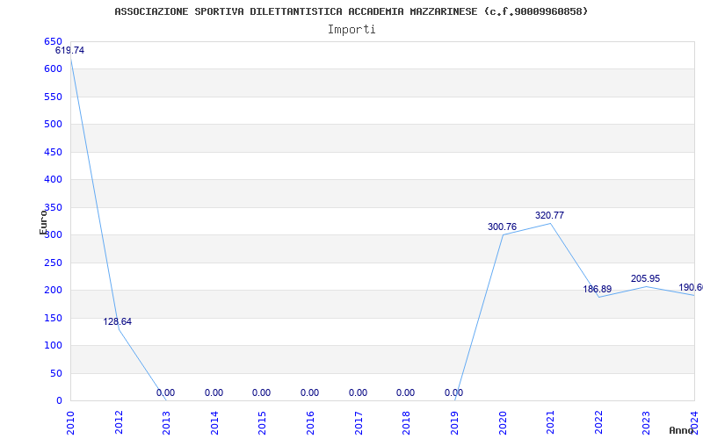Click the 100 y-axis tick value

click(53, 345)
